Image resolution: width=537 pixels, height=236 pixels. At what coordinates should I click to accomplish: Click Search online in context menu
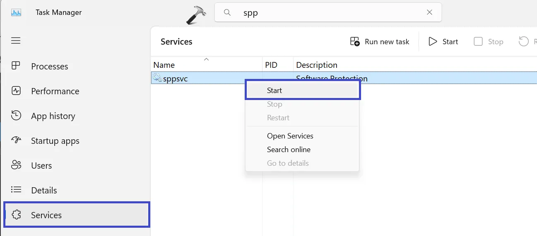tap(289, 150)
